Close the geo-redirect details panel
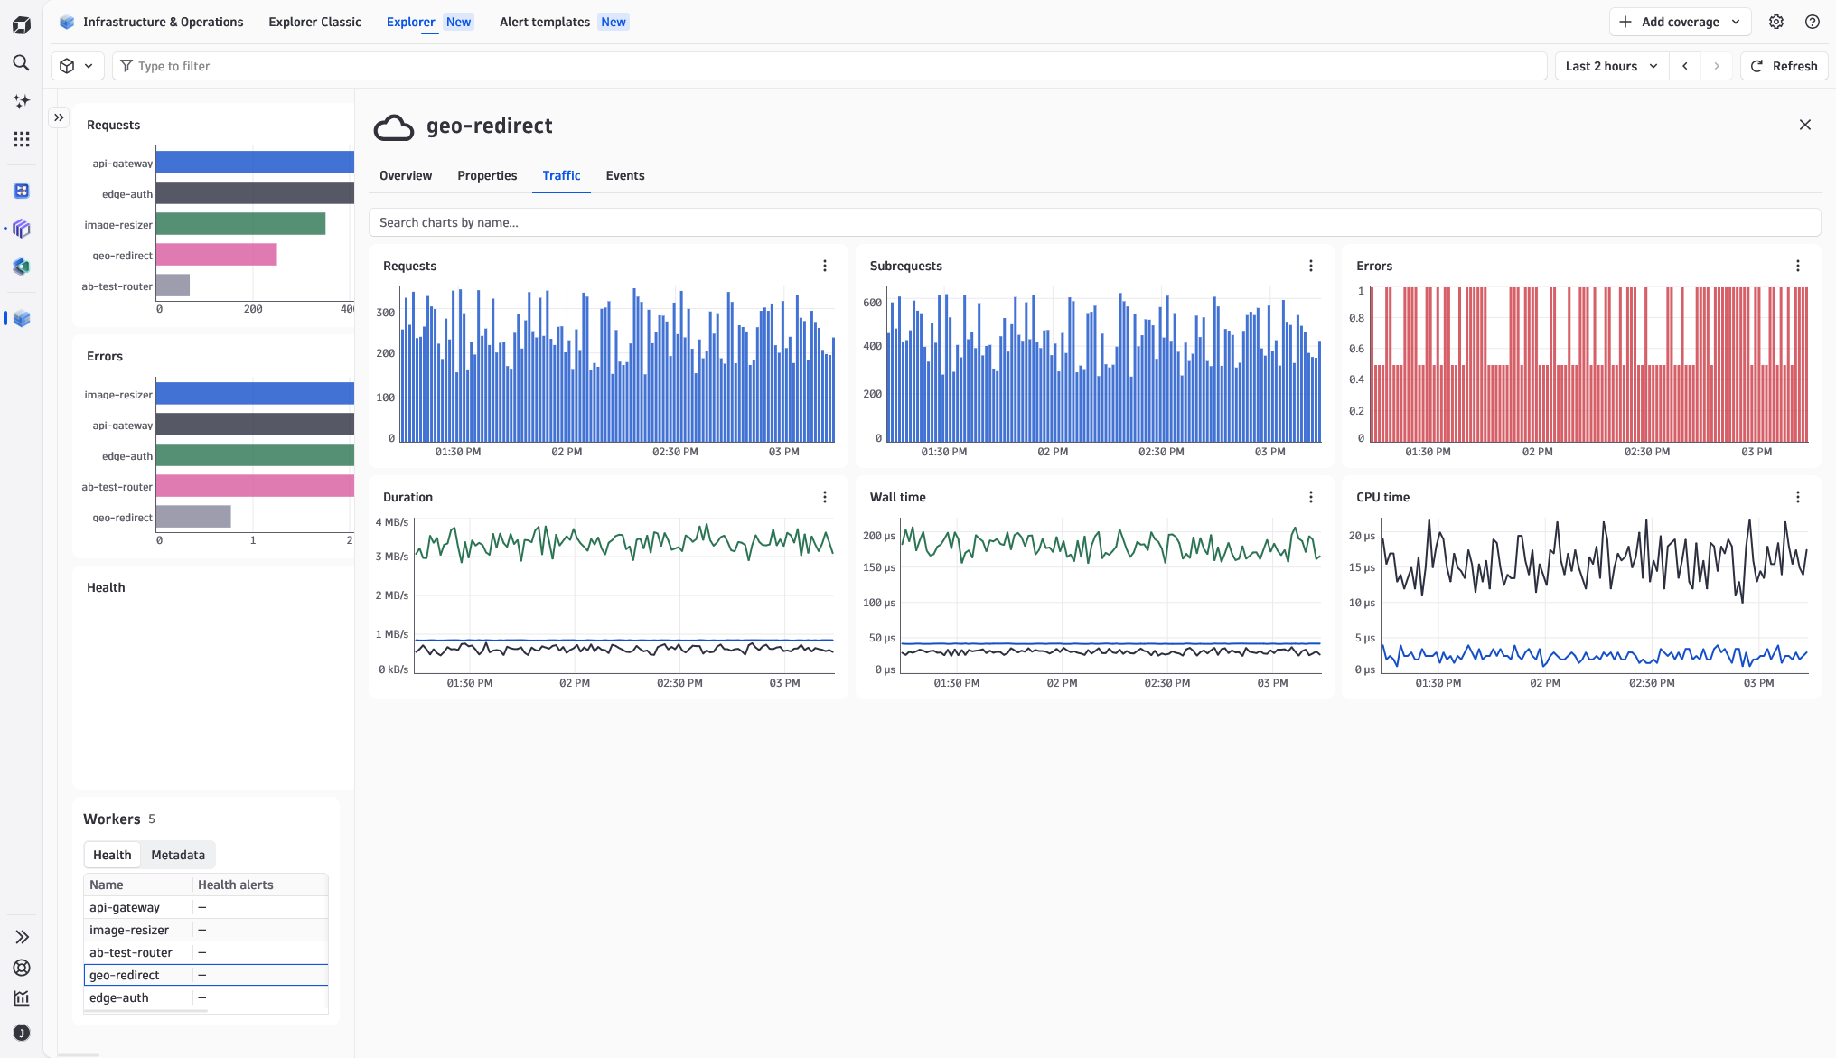Image resolution: width=1836 pixels, height=1058 pixels. click(1805, 125)
